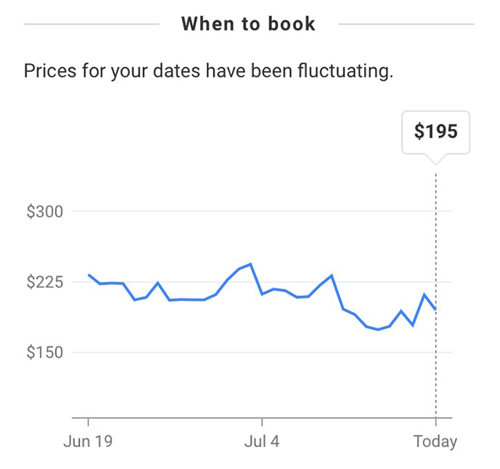The image size is (500, 469).
Task: Click the first data point at Jun 19
Action: 89,274
